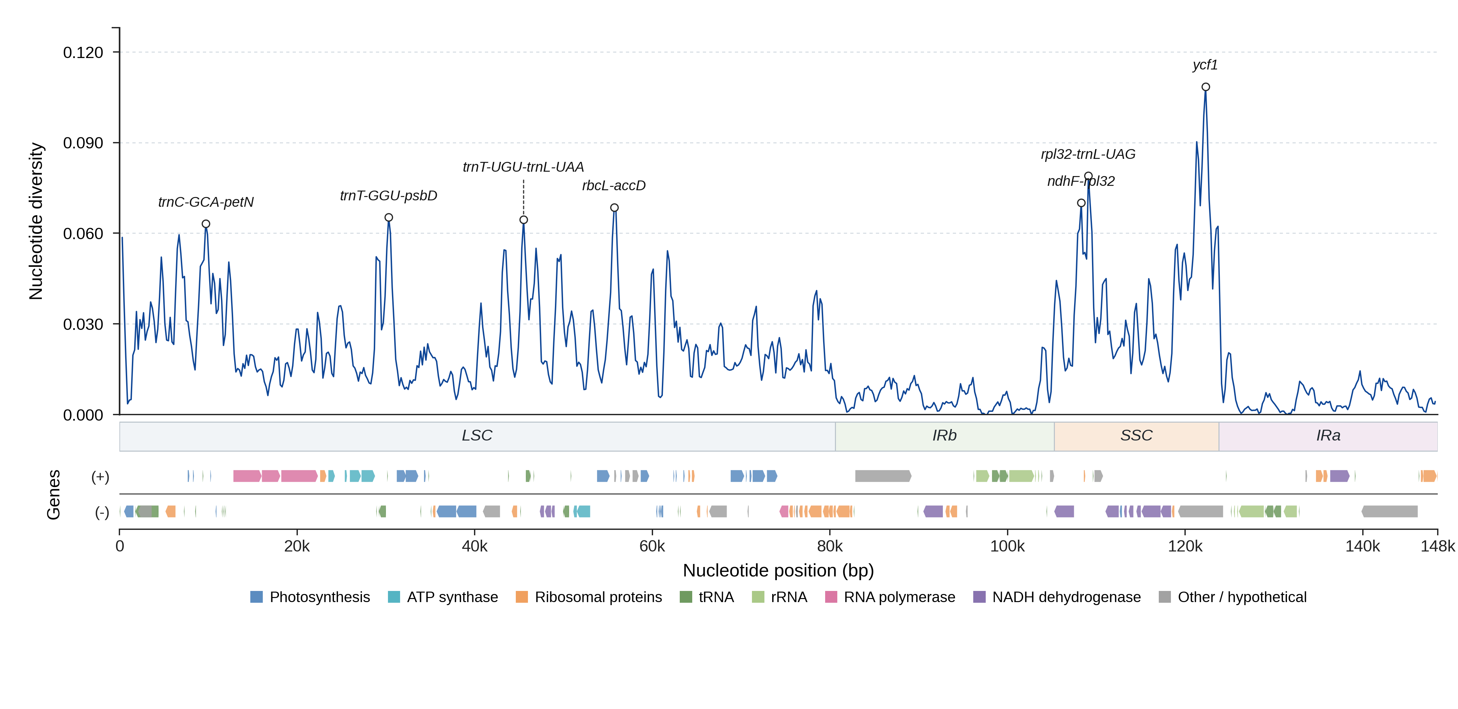Click the rbcL-accD peak marker circle
This screenshot has height=709, width=1458.
pos(614,208)
